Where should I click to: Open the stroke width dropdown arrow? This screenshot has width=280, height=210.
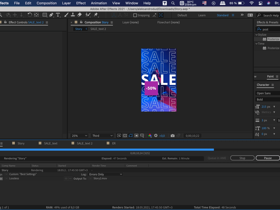click(x=274, y=120)
